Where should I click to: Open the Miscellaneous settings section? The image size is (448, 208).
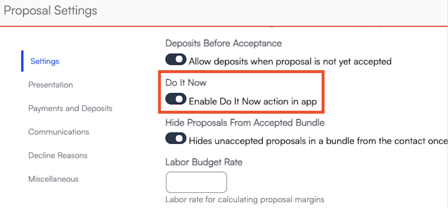click(53, 179)
